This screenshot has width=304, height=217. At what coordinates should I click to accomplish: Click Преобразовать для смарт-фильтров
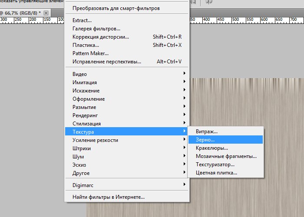coord(116,8)
